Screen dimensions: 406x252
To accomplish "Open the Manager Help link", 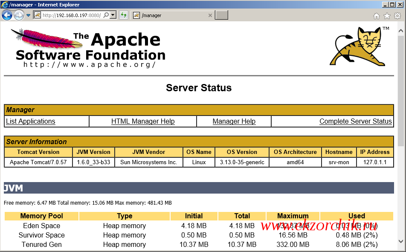I will pos(234,121).
